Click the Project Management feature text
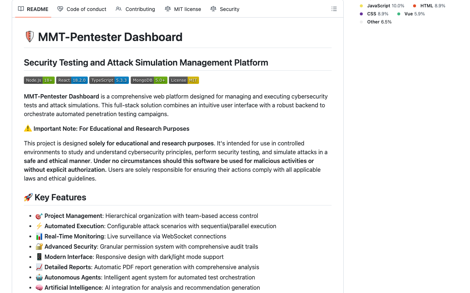 [151, 216]
